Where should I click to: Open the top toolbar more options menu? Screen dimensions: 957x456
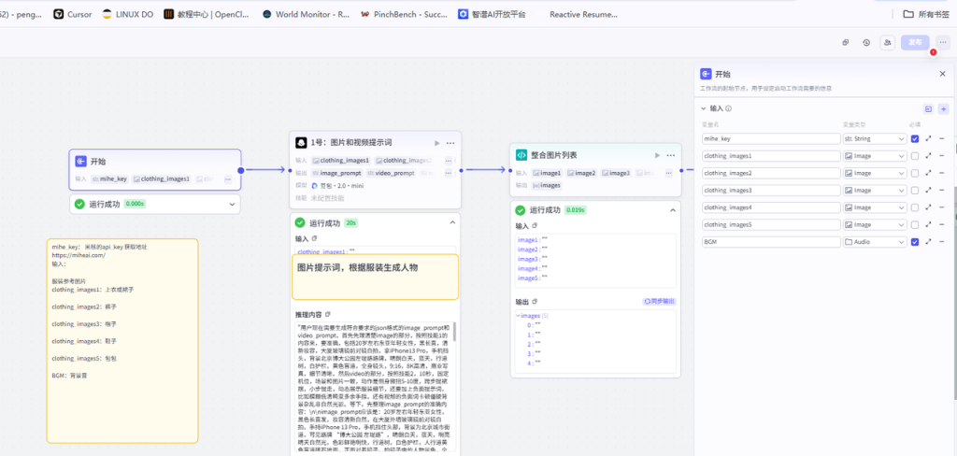click(942, 43)
